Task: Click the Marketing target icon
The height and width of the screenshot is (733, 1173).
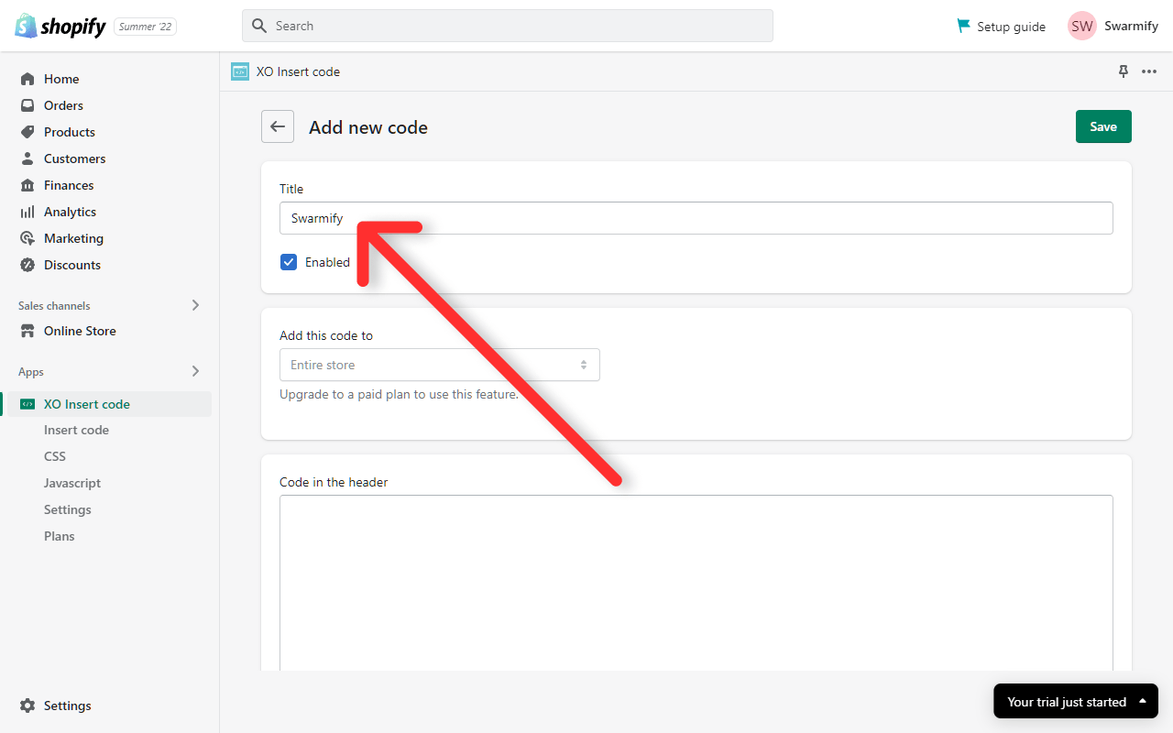Action: [27, 238]
